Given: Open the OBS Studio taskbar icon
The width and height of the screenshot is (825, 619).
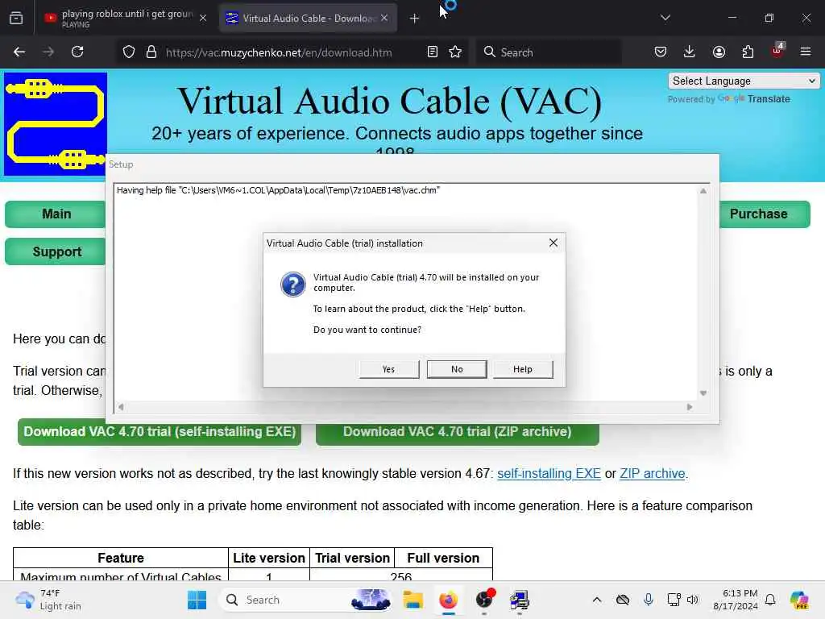Looking at the screenshot, I should (x=484, y=600).
